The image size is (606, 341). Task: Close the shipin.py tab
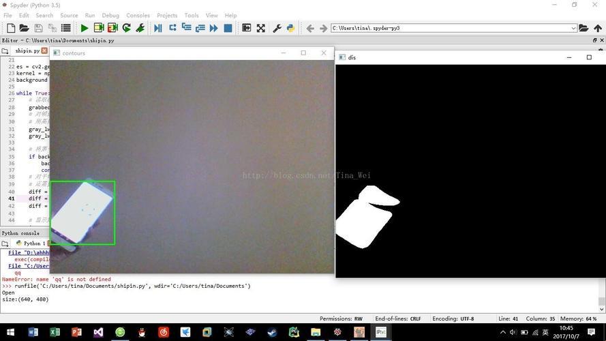(x=44, y=50)
